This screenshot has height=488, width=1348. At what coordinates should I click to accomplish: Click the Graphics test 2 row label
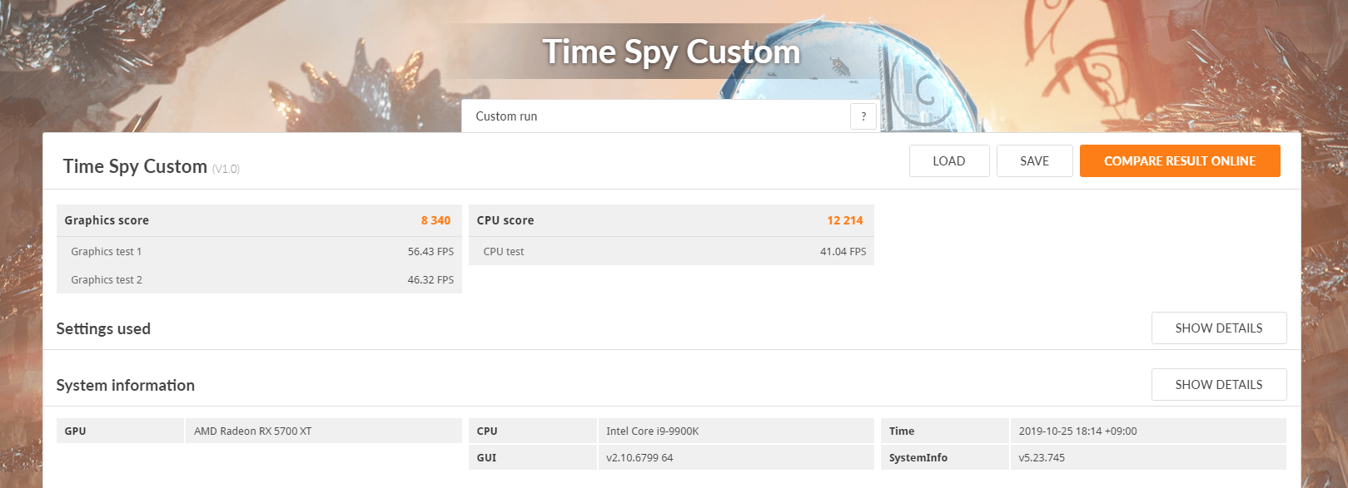[x=107, y=280]
